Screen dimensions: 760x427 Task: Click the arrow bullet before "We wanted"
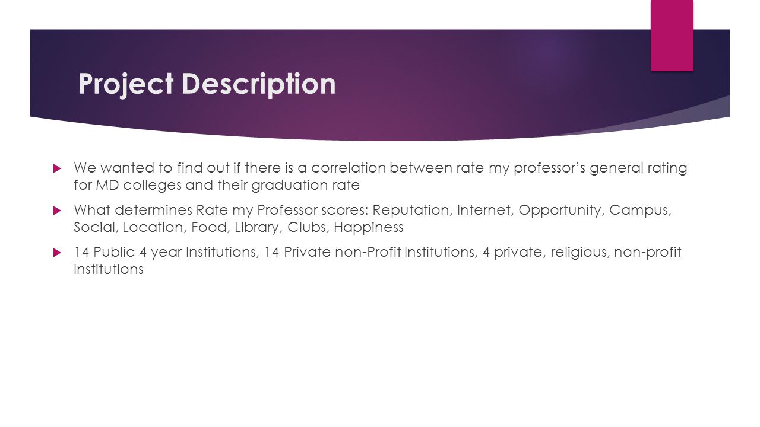(57, 169)
